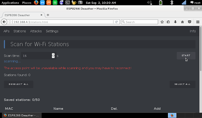
Task: Click the page vertical scrollbar
Action: (201, 49)
